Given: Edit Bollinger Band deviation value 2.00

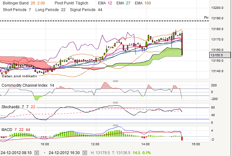Looking at the screenshot, I should click(x=41, y=3).
